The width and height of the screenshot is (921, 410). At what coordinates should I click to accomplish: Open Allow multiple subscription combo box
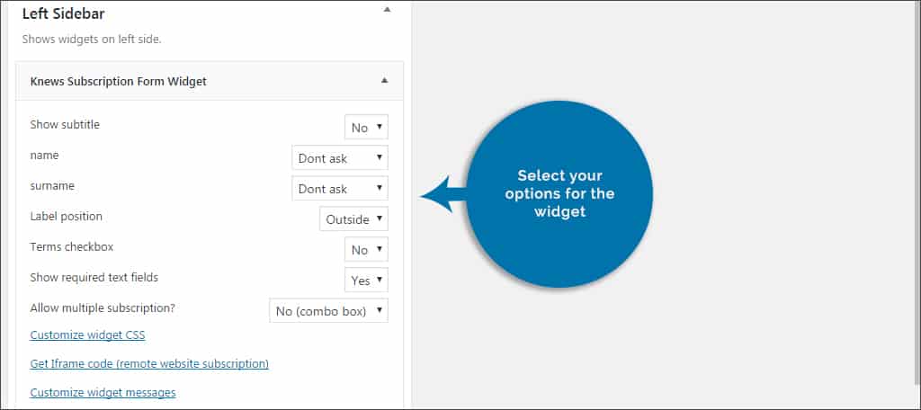pos(328,310)
